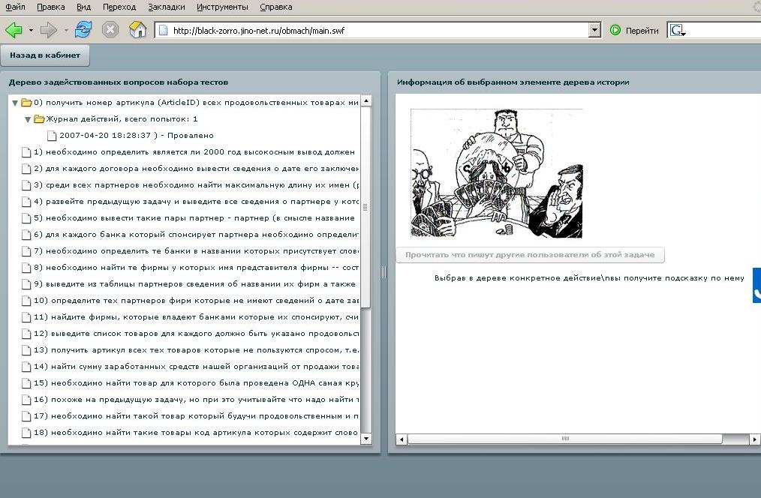Click the browser Forward arrow icon
The image size is (761, 498).
48,30
